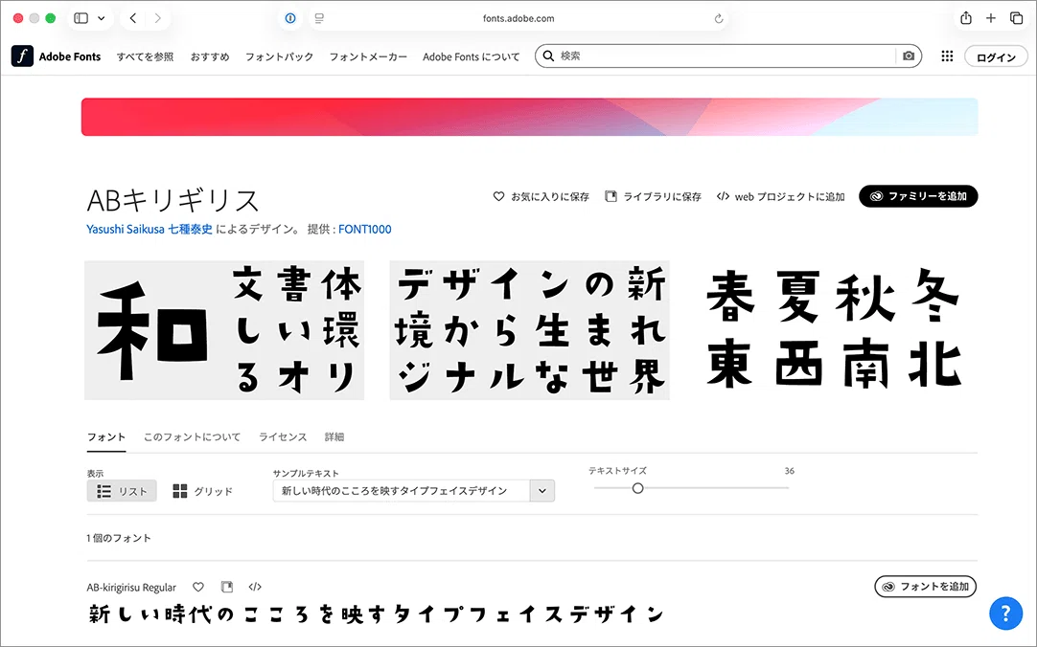Reload the page with the refresh icon
The width and height of the screenshot is (1037, 647).
(718, 18)
